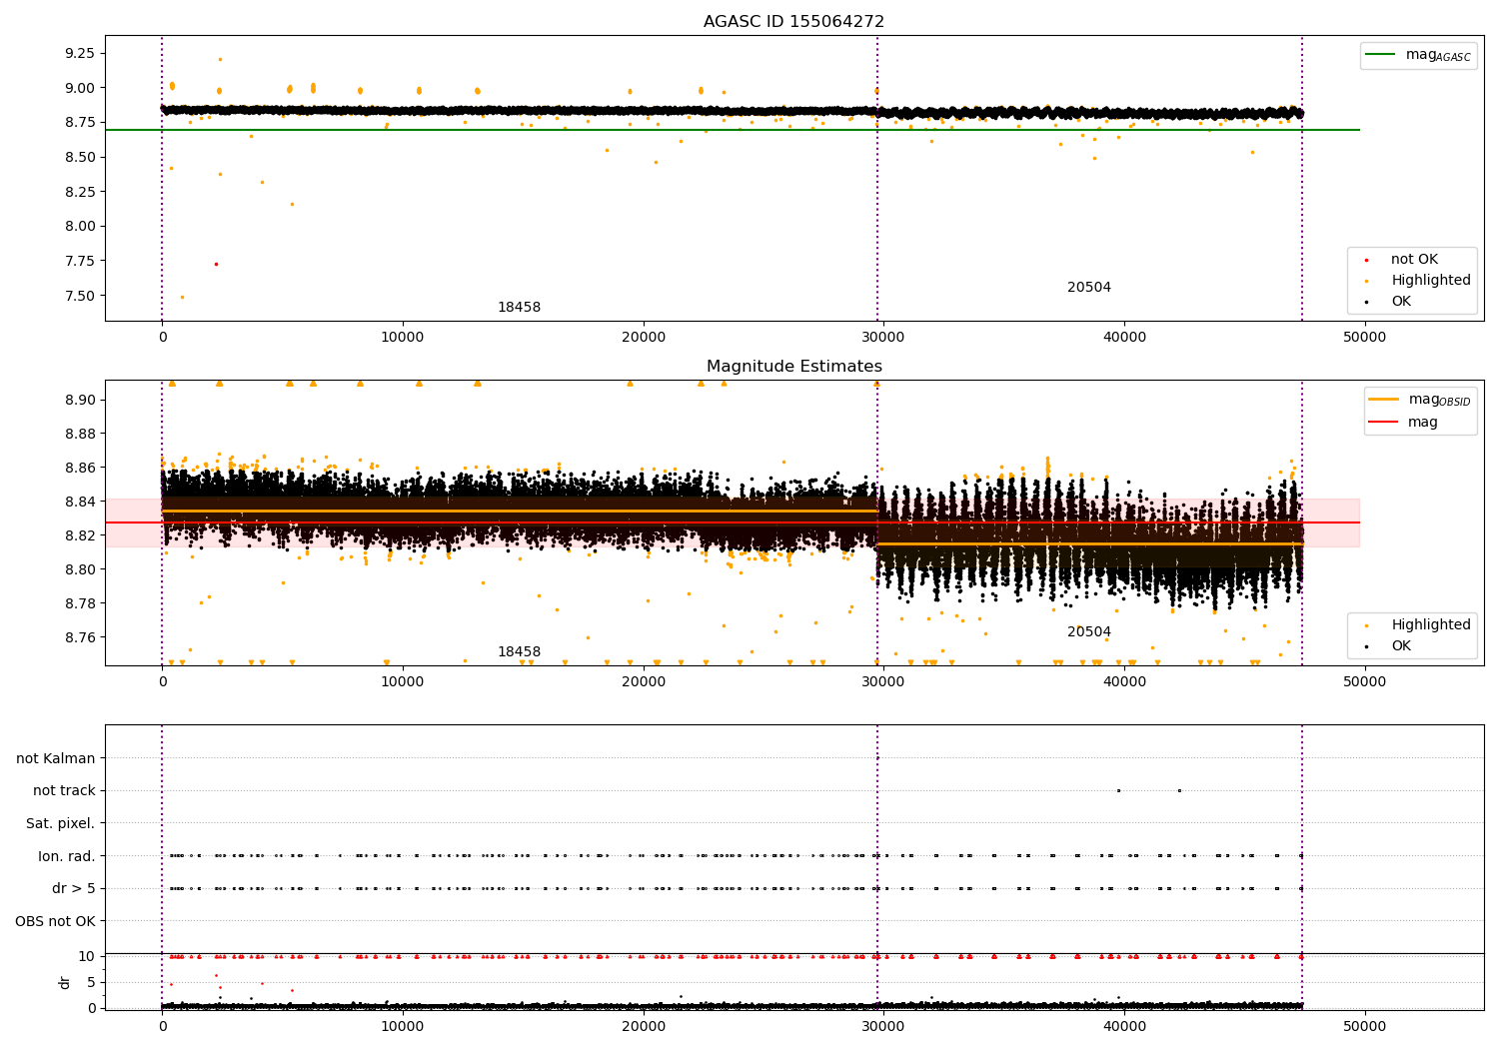Click the red 'not OK' point near 7.75
This screenshot has height=1049, width=1499.
[x=216, y=264]
